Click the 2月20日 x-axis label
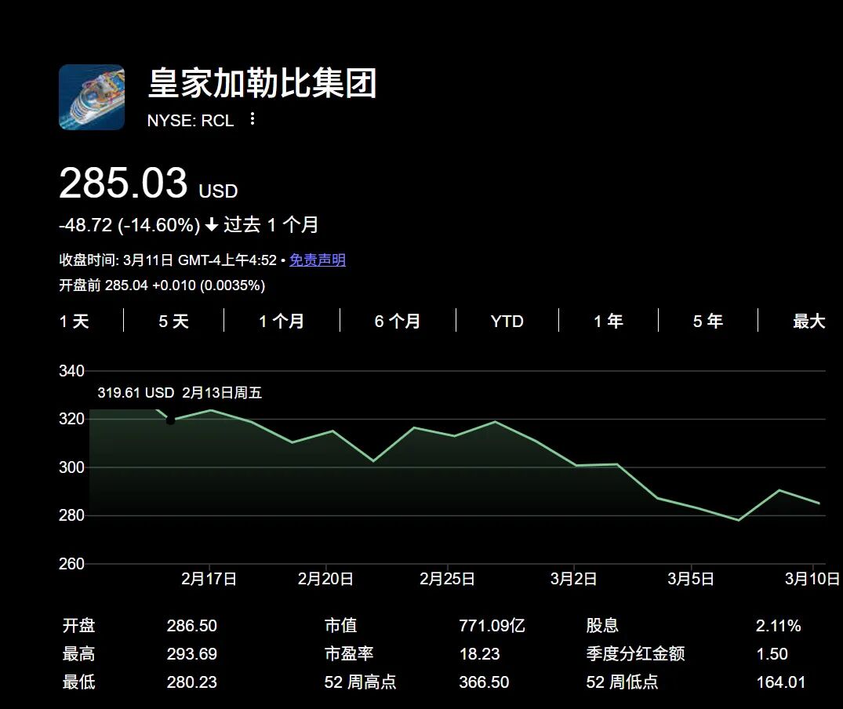 tap(325, 579)
